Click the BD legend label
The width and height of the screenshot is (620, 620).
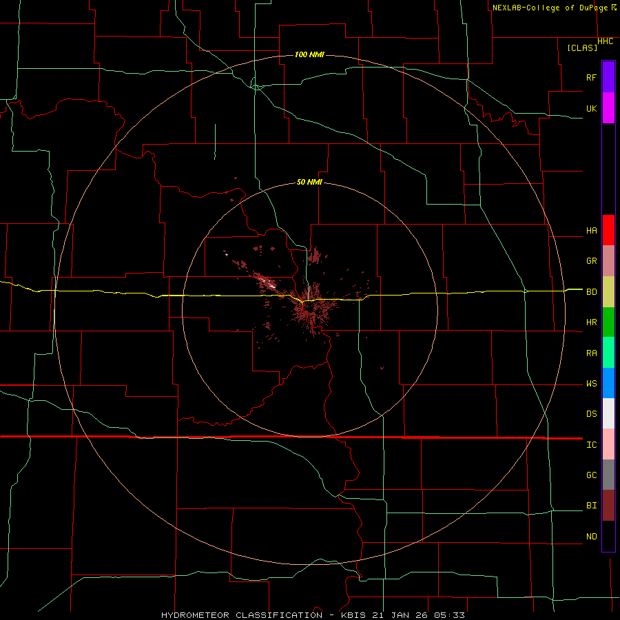click(592, 292)
